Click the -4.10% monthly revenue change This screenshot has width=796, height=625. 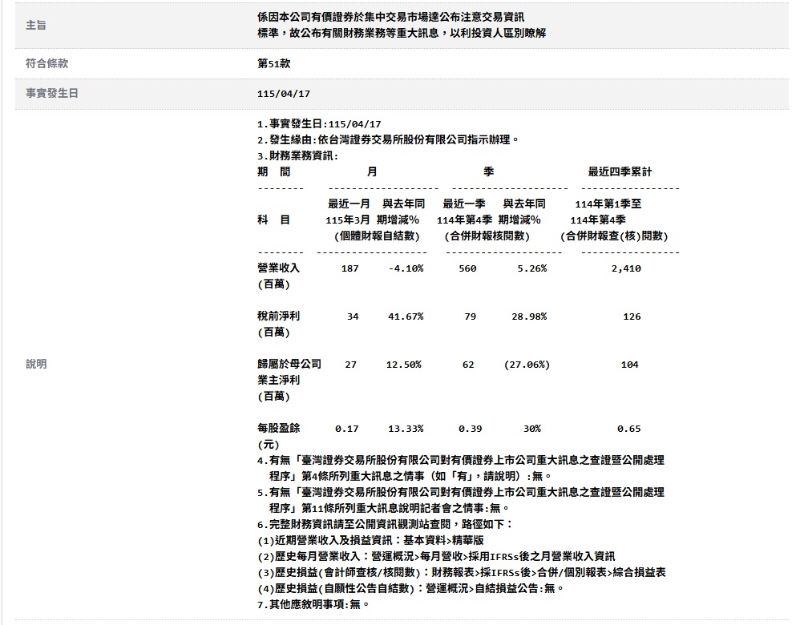point(405,268)
